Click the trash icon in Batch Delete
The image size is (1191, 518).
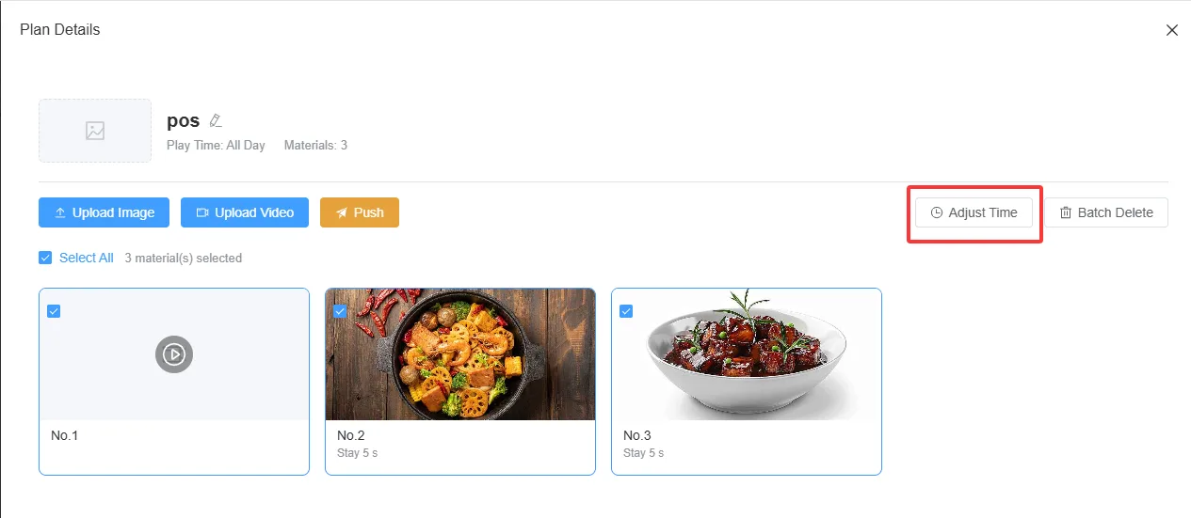tap(1066, 212)
